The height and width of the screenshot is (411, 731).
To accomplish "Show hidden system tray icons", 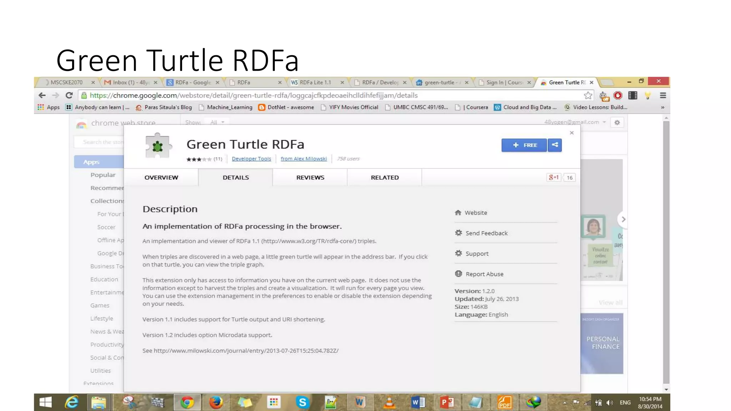I will (x=565, y=403).
